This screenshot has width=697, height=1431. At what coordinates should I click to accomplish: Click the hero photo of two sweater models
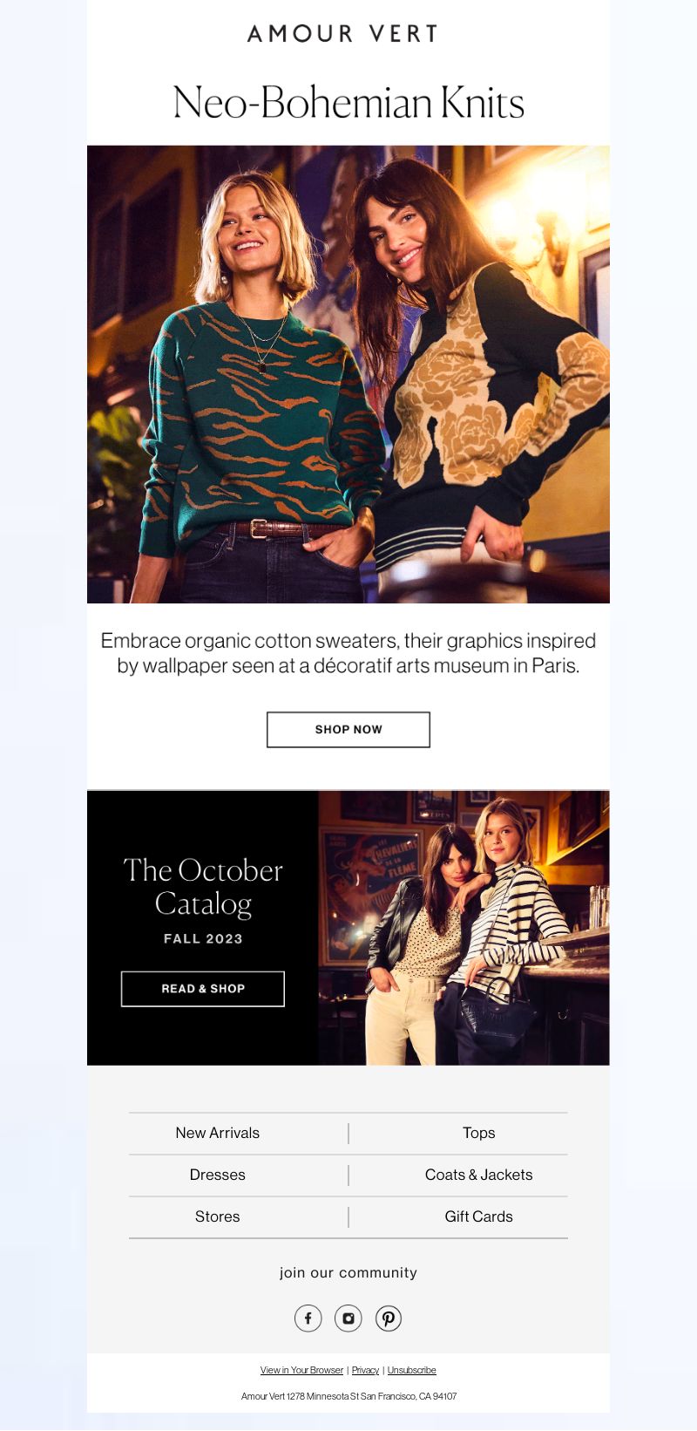pyautogui.click(x=348, y=374)
